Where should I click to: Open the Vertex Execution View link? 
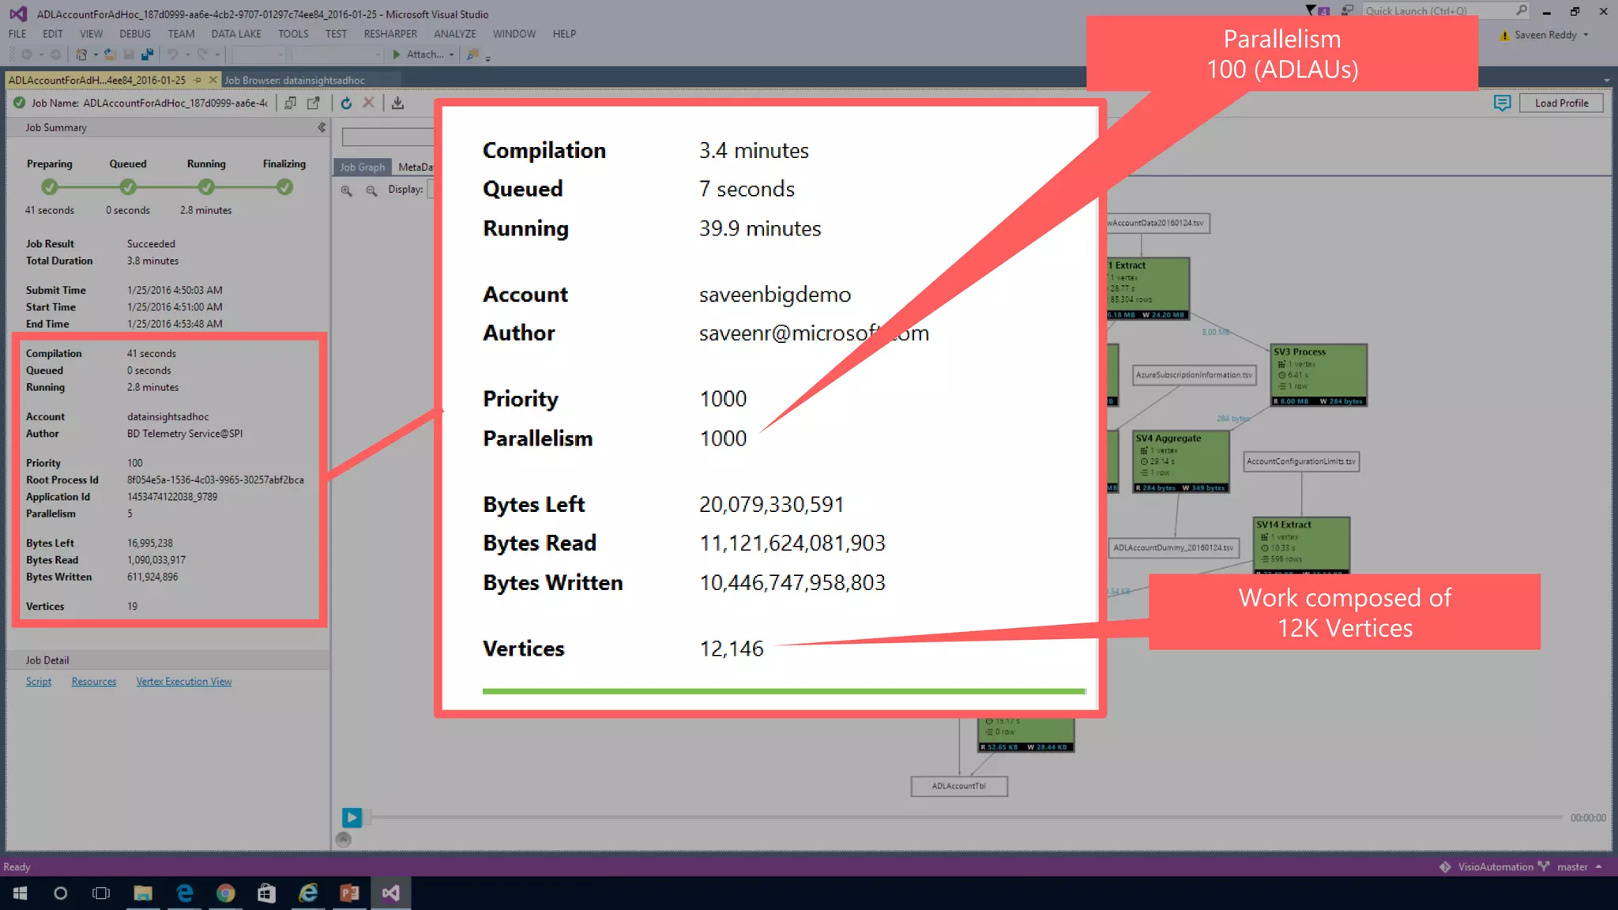point(184,681)
